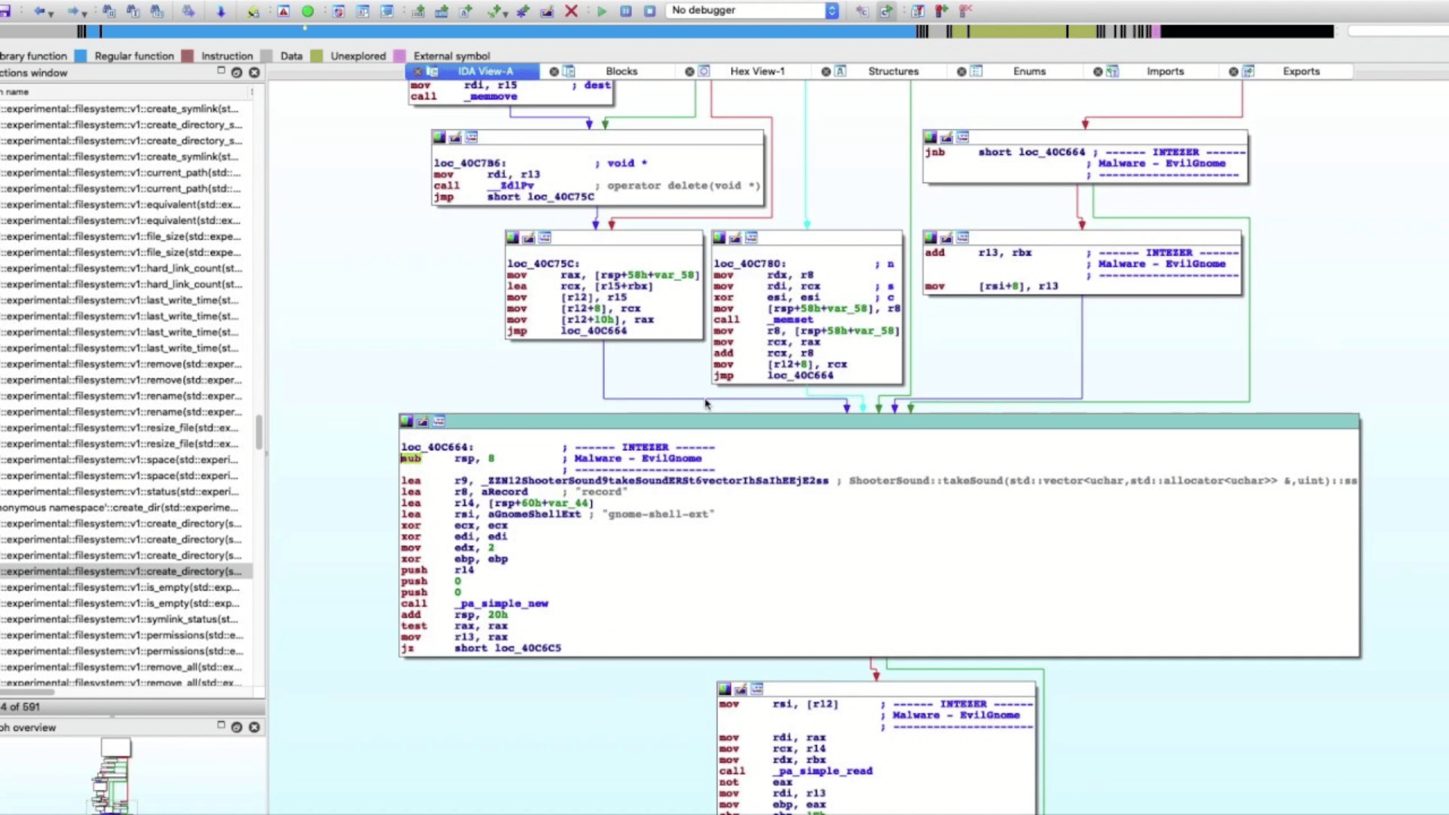Click the yellow highlighter marker icon
Viewport: 1449px width, 815px height.
point(252,11)
